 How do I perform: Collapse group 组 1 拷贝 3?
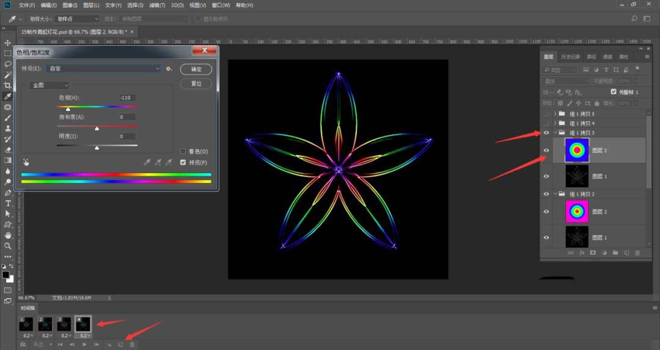click(x=555, y=133)
